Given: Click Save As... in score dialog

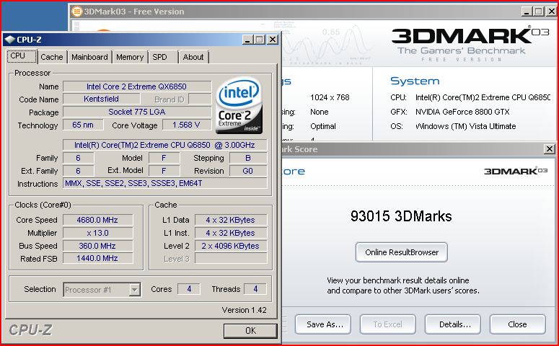Looking at the screenshot, I should tap(323, 324).
